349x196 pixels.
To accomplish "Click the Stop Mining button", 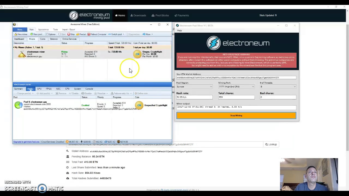I will (236, 115).
